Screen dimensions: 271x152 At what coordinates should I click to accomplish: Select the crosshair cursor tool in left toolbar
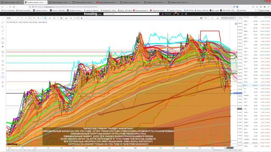coord(3,19)
